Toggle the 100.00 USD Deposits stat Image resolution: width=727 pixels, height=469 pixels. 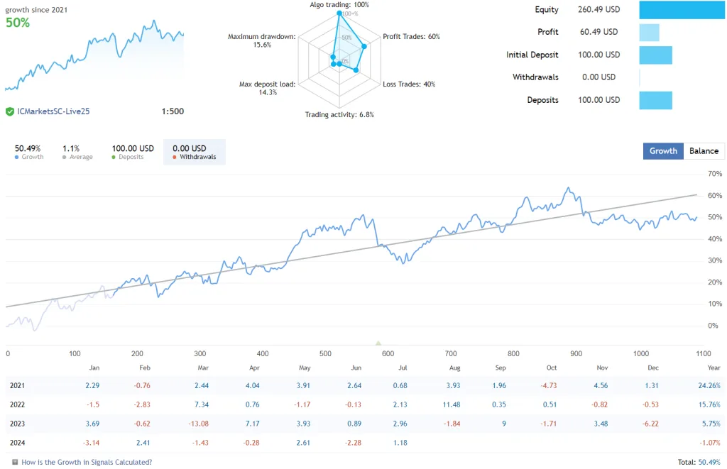[132, 151]
